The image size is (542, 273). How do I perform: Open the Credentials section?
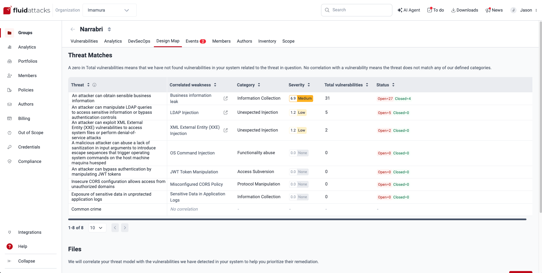pos(29,147)
